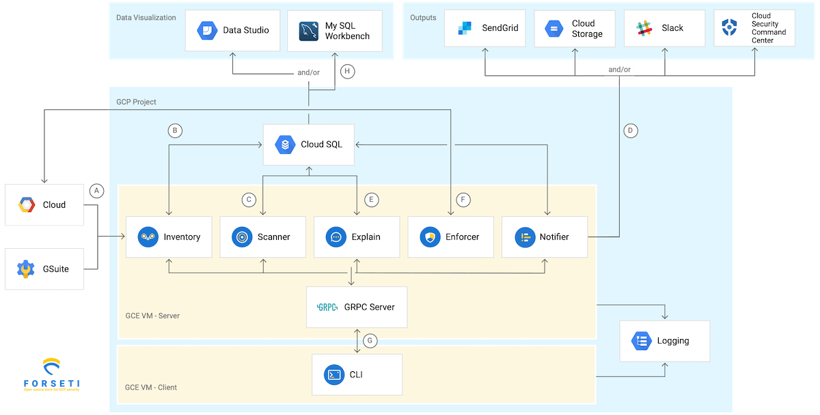Screen dimensions: 820x415
Task: Click the Enforcer shield icon
Action: 429,237
